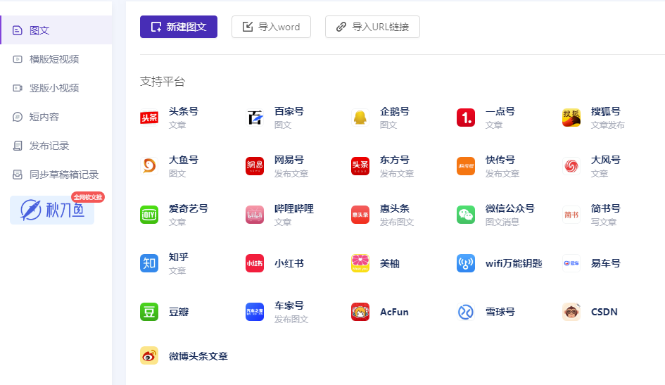Click the 搜狐号 platform icon
Image resolution: width=665 pixels, height=385 pixels.
pyautogui.click(x=571, y=118)
